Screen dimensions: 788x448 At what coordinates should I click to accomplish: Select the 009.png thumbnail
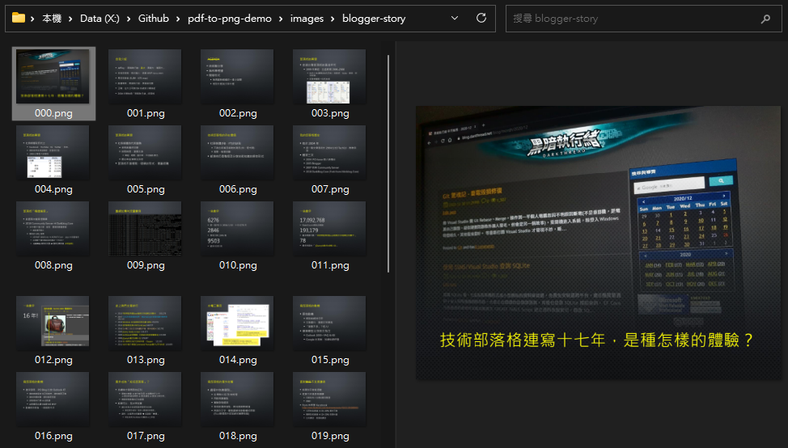146,229
